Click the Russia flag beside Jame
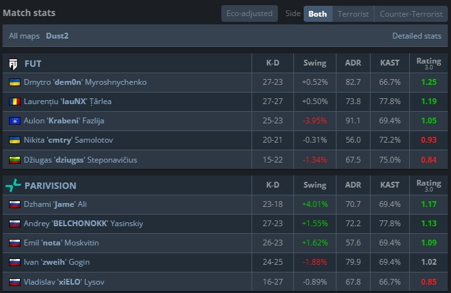Screen dimensions: 451x293 coord(14,204)
